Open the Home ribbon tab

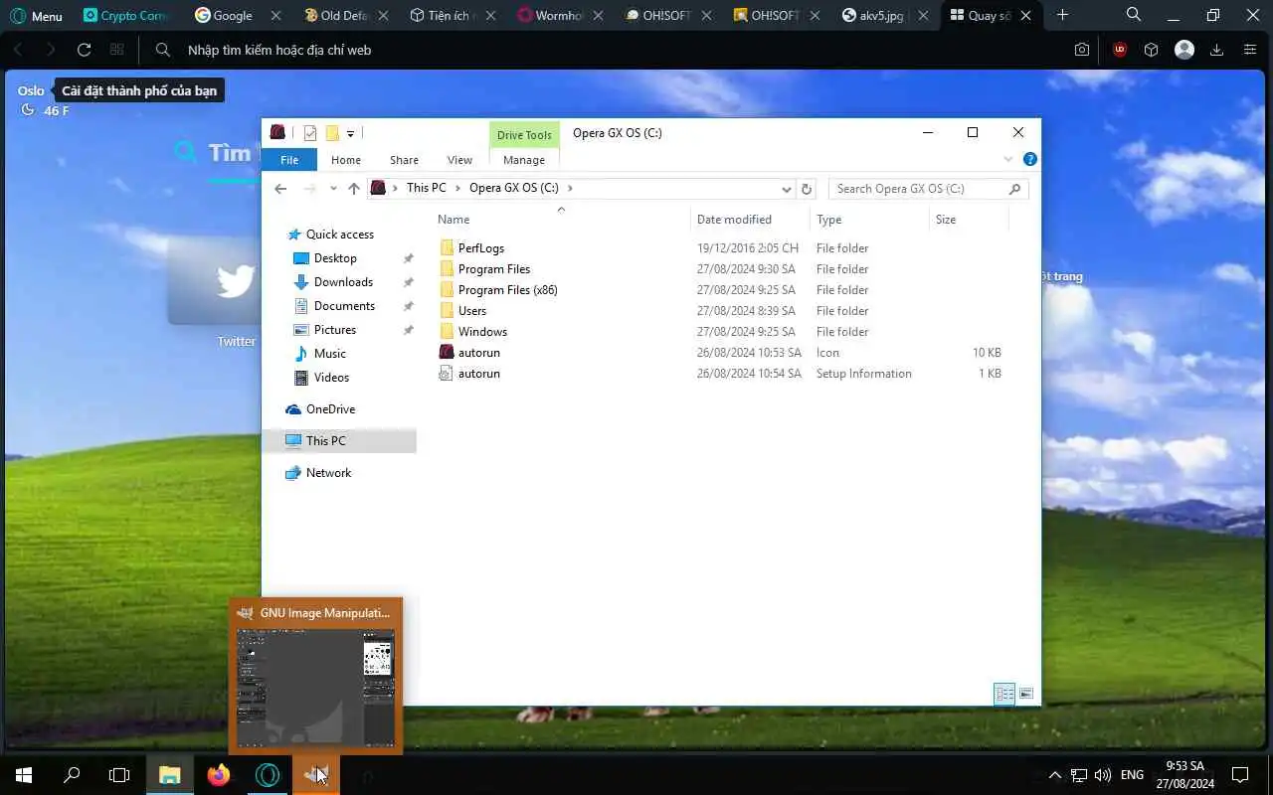coord(346,160)
